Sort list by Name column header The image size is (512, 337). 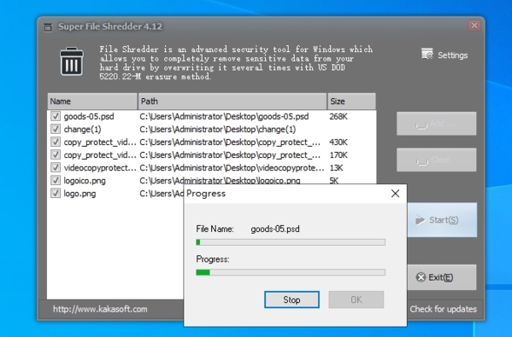(x=92, y=102)
